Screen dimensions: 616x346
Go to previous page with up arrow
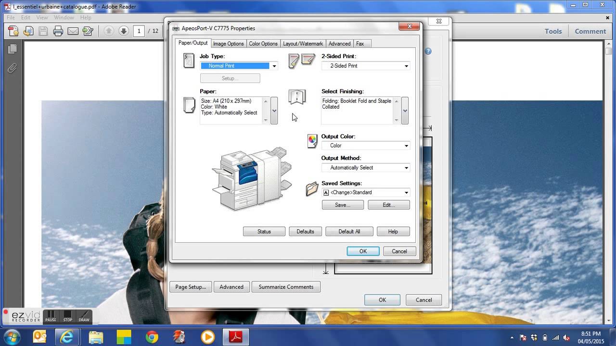click(109, 31)
